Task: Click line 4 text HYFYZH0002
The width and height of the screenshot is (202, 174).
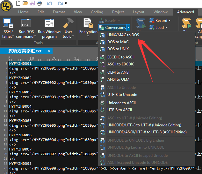Action: pos(20,78)
